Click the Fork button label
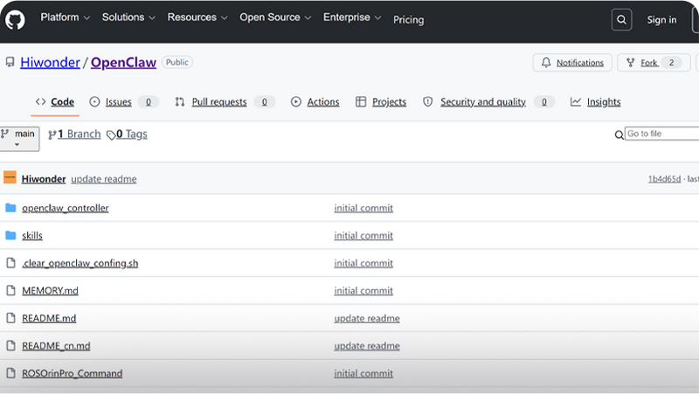Viewport: 699px width, 394px height. point(649,63)
